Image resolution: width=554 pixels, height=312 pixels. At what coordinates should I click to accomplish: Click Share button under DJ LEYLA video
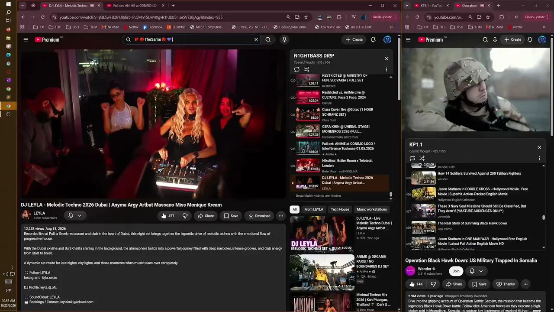[206, 216]
